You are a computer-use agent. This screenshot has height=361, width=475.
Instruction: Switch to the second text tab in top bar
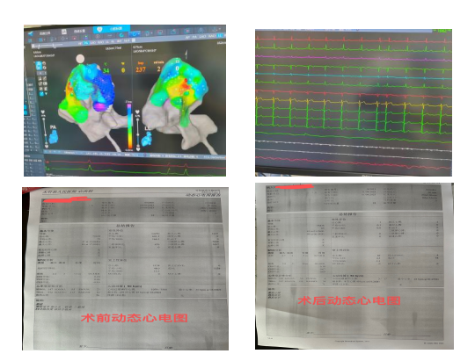coord(80,31)
